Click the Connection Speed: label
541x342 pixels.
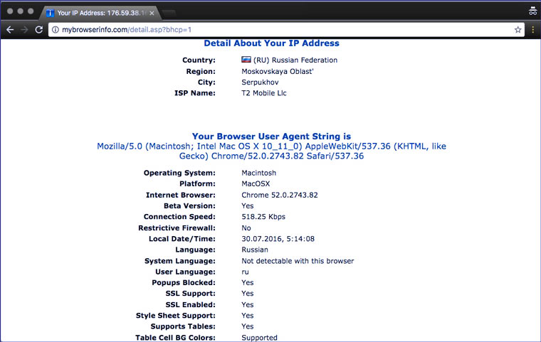point(179,217)
